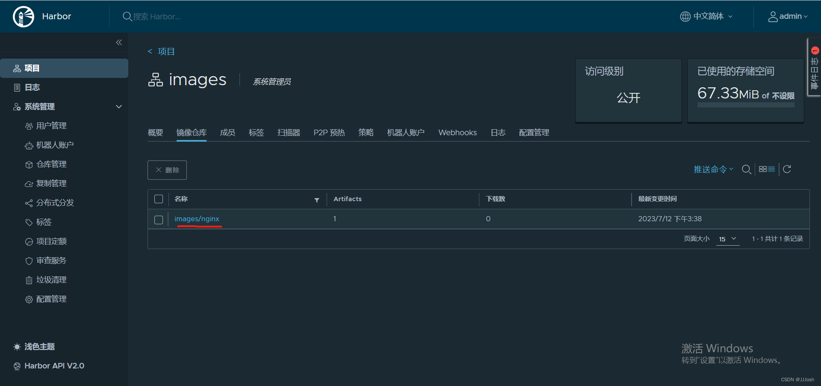Open 分布式分发 in sidebar
Screen dimensions: 821x386
[x=55, y=203]
